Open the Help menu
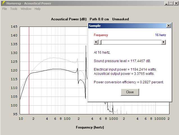Screen dimensions: 179x135 [38, 9]
